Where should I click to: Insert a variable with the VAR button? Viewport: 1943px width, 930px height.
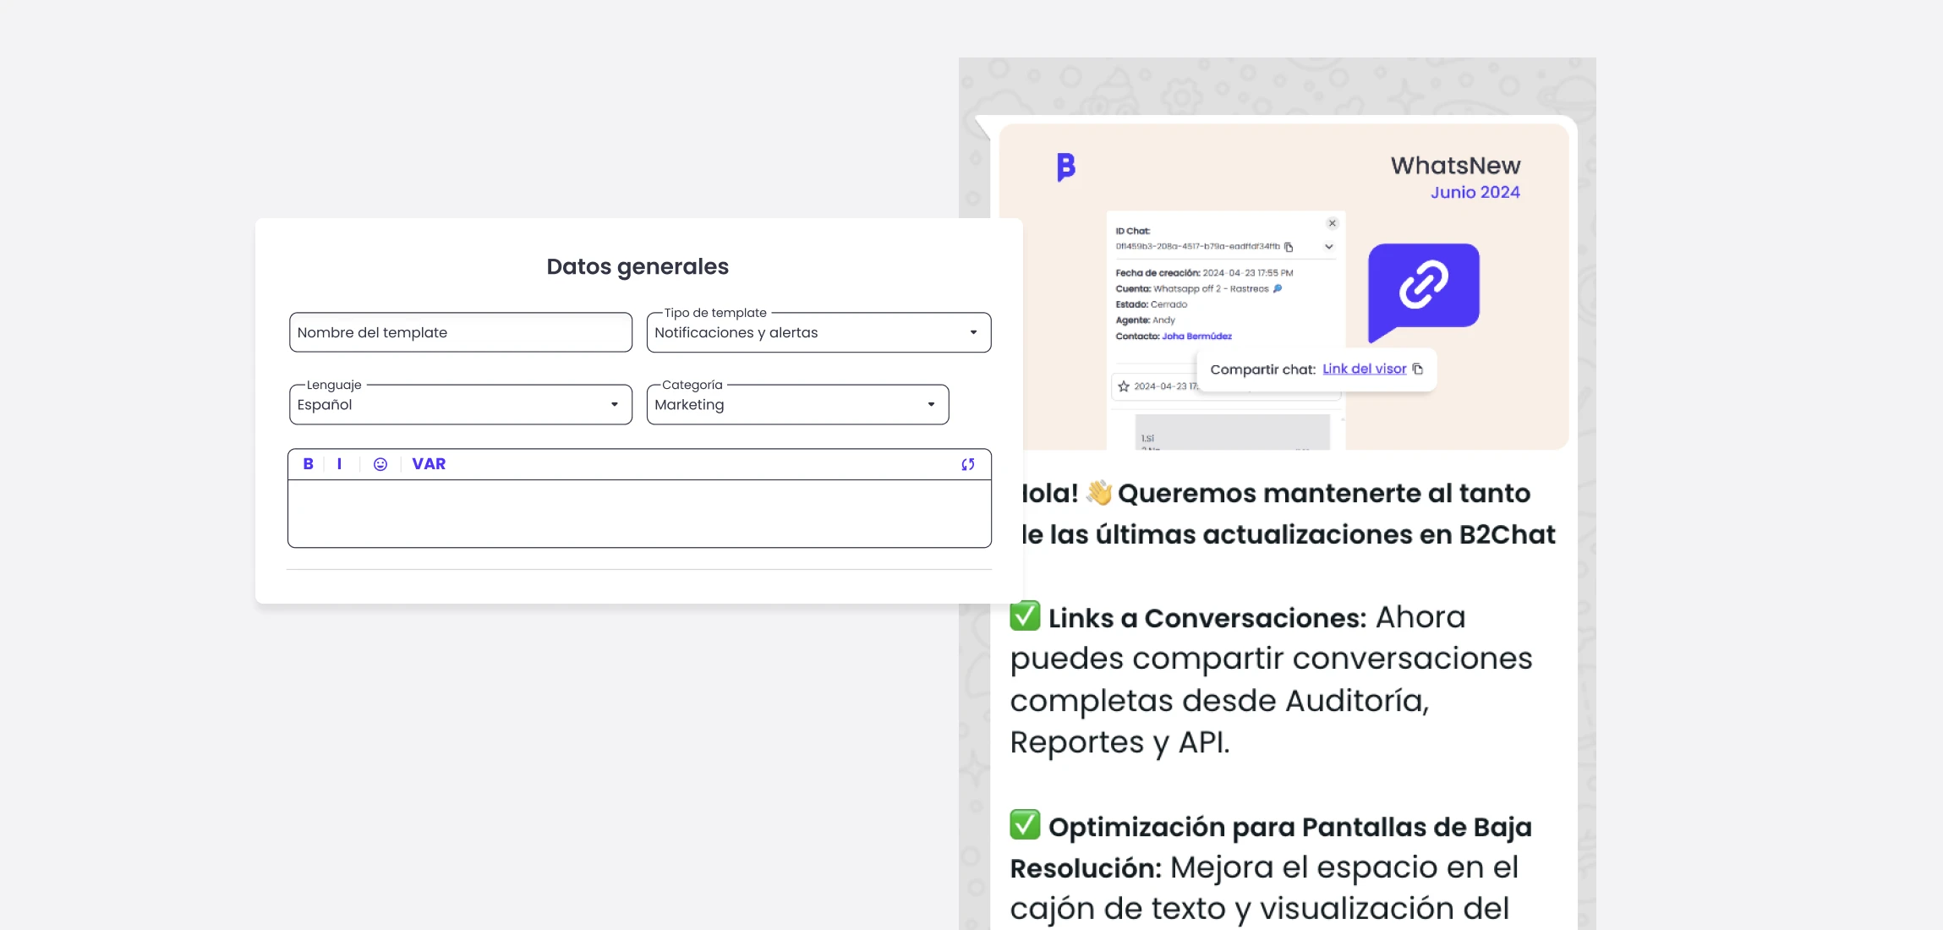429,464
